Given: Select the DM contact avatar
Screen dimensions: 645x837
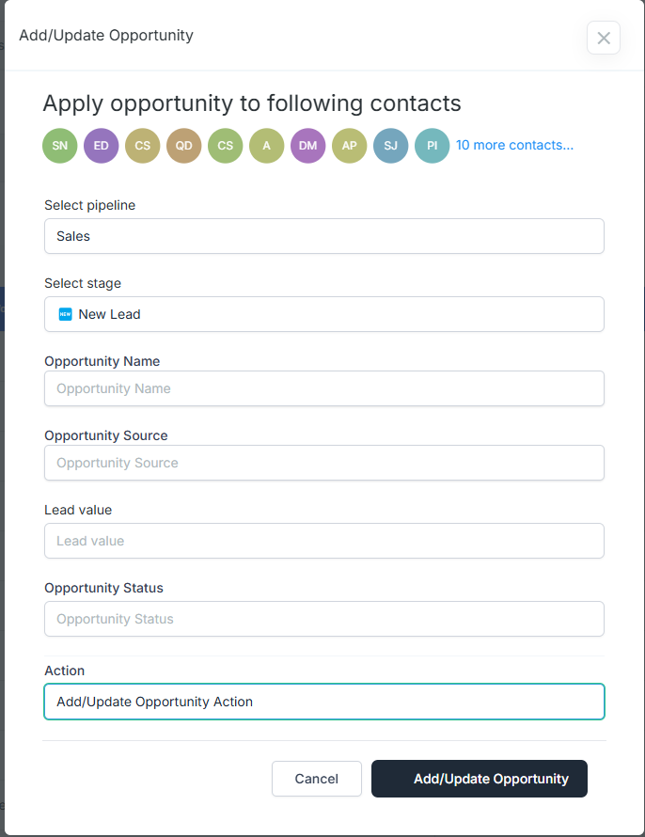Looking at the screenshot, I should click(307, 146).
